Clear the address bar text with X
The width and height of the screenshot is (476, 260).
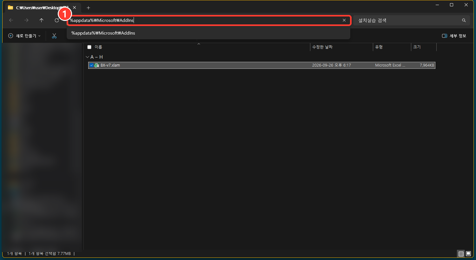(344, 20)
